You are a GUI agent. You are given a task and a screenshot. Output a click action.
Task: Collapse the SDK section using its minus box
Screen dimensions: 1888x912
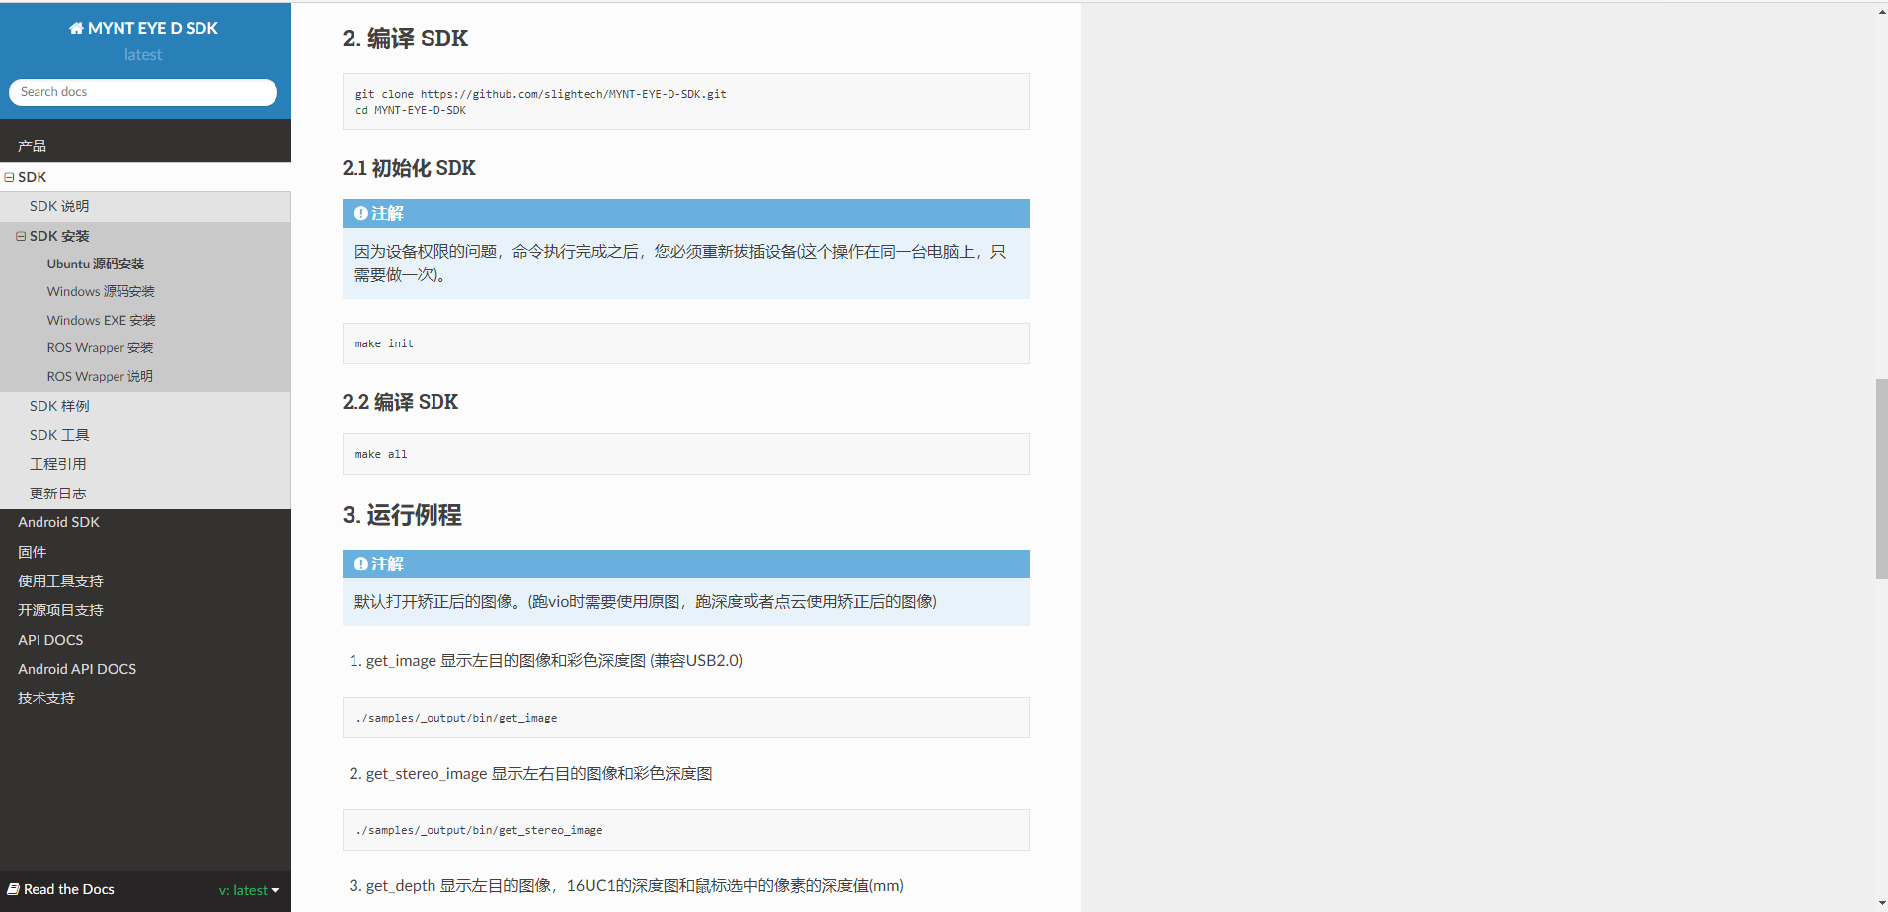pyautogui.click(x=9, y=177)
